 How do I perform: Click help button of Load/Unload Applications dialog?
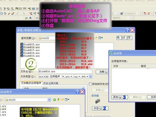(127, 30)
